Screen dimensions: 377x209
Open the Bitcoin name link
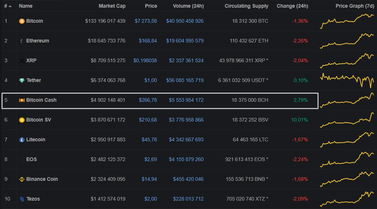click(35, 21)
